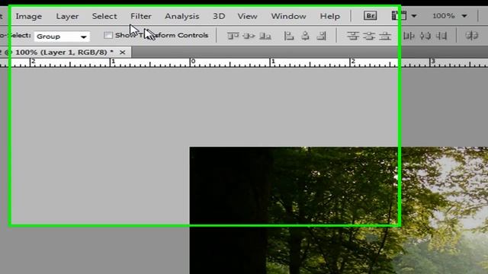Distribute vertical centers of layers
The image size is (488, 274).
(x=369, y=36)
